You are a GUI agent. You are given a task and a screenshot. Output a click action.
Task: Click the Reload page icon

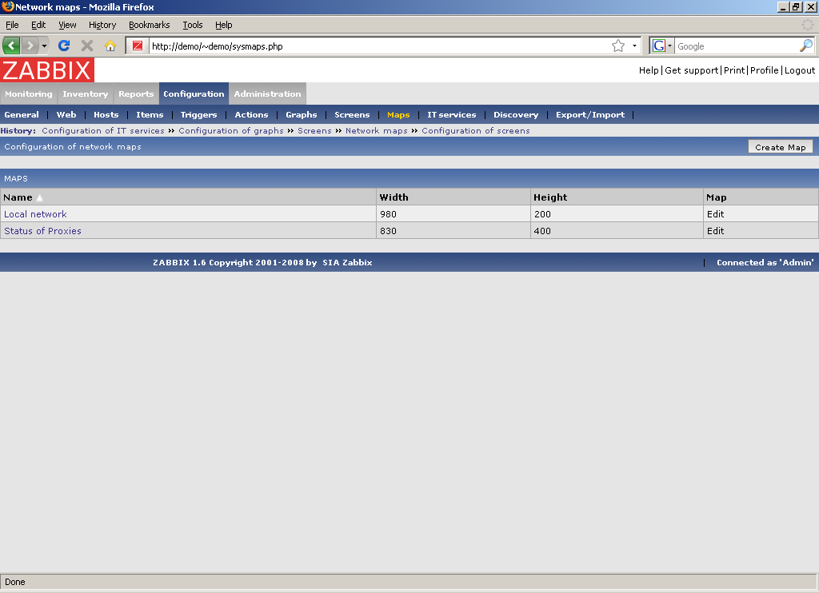click(64, 46)
